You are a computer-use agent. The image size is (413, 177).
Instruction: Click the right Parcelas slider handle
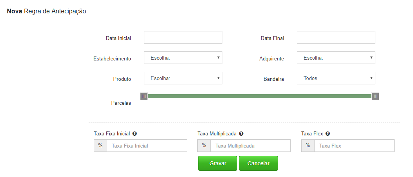pos(375,96)
